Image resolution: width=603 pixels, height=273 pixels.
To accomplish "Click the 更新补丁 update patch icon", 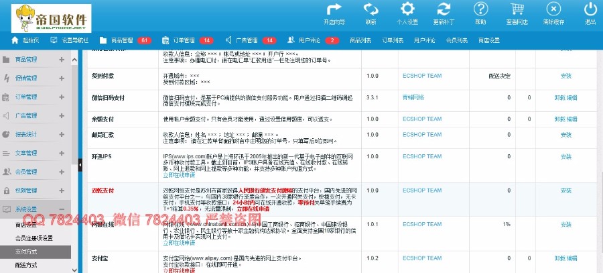I will pos(444,9).
